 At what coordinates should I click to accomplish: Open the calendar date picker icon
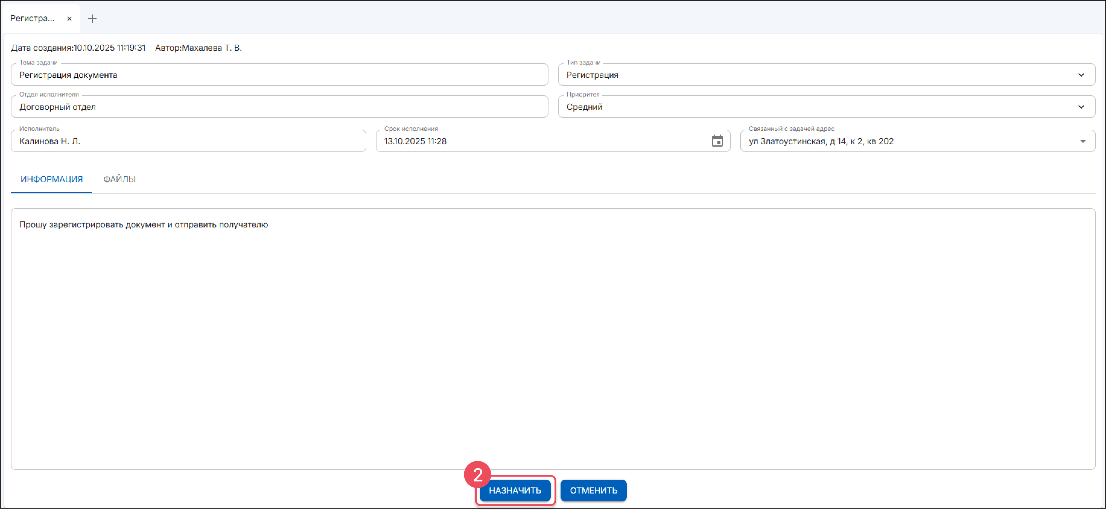[717, 141]
